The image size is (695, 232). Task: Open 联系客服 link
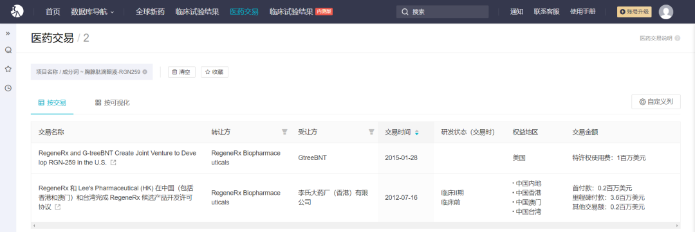pyautogui.click(x=546, y=12)
